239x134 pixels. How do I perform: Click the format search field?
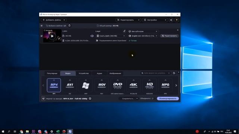155,73
